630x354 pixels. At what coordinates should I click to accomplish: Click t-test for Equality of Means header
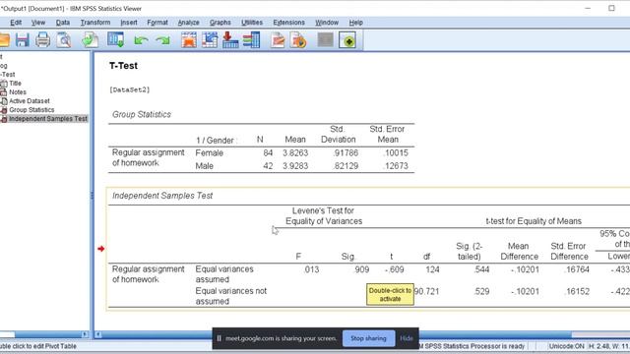[x=534, y=221]
